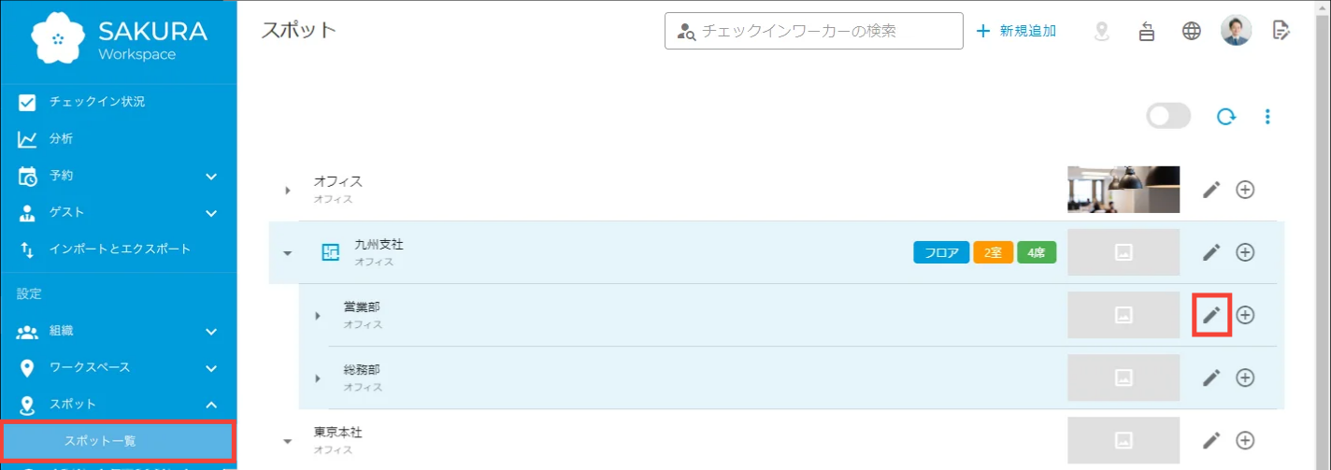Click the plus add icon for 総務部

(x=1245, y=377)
